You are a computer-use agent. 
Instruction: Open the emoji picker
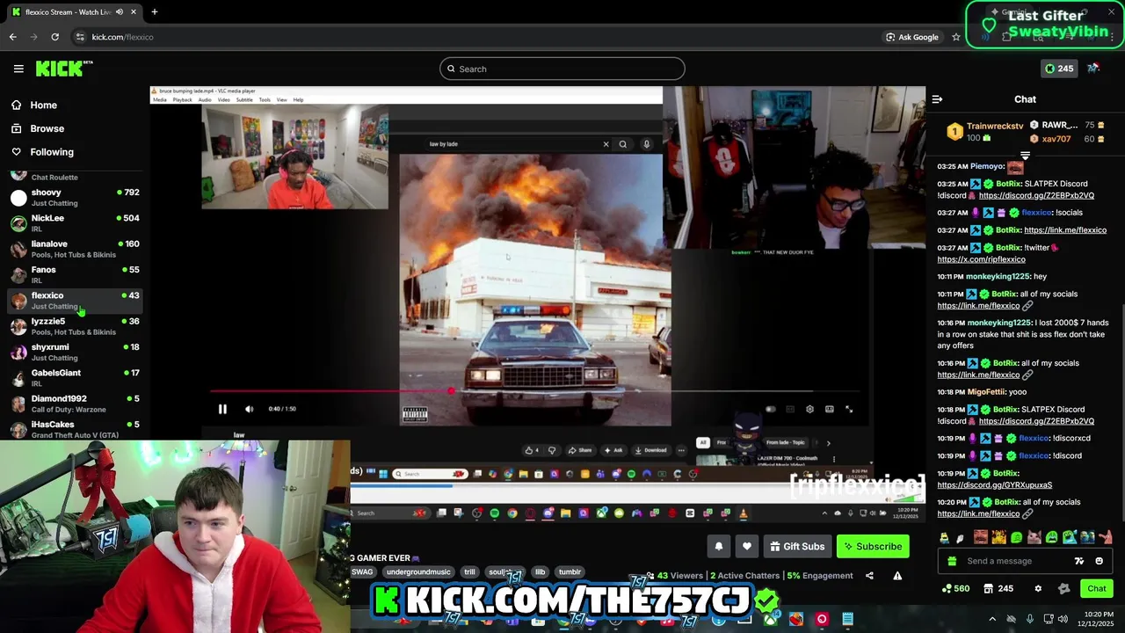point(1099,561)
